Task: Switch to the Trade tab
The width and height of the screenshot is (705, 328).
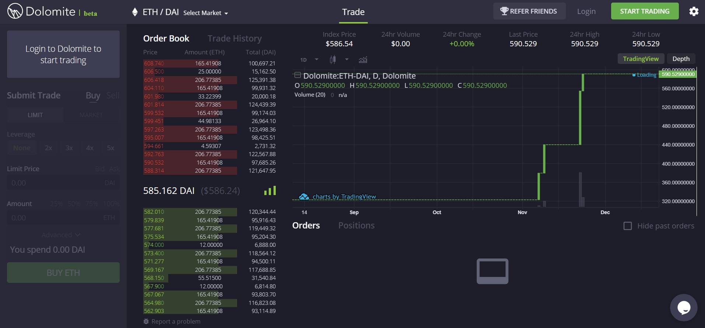Action: click(x=353, y=12)
